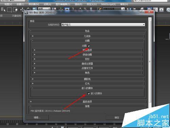The width and height of the screenshot is (170, 128).
Task: Open the Curve Editor icon
Action: (x=155, y=10)
